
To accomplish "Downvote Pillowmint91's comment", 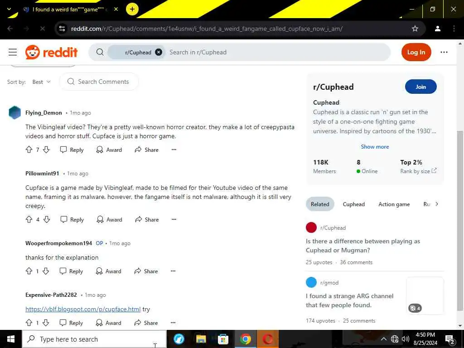I will (47, 220).
